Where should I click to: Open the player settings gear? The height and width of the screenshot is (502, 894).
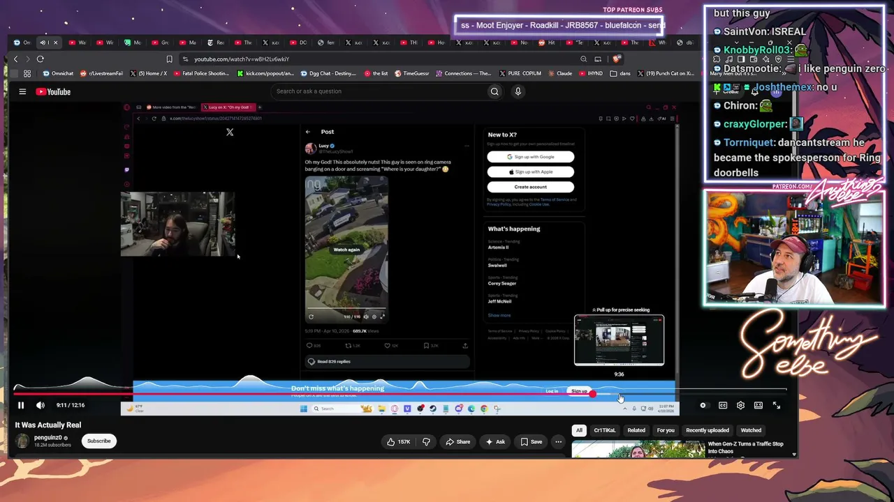[x=740, y=405]
